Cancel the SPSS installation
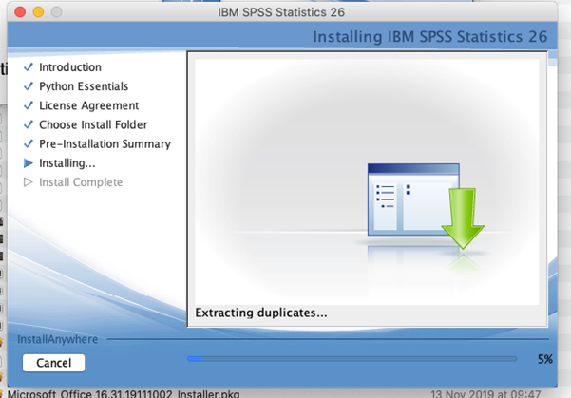 click(53, 363)
